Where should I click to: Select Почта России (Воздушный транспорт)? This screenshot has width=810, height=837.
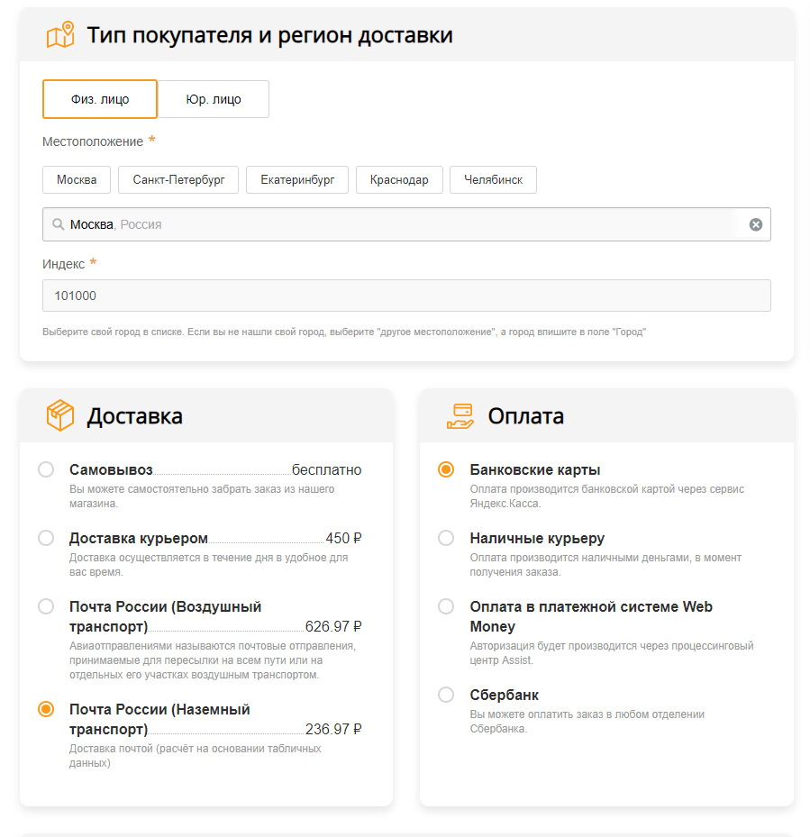point(45,607)
